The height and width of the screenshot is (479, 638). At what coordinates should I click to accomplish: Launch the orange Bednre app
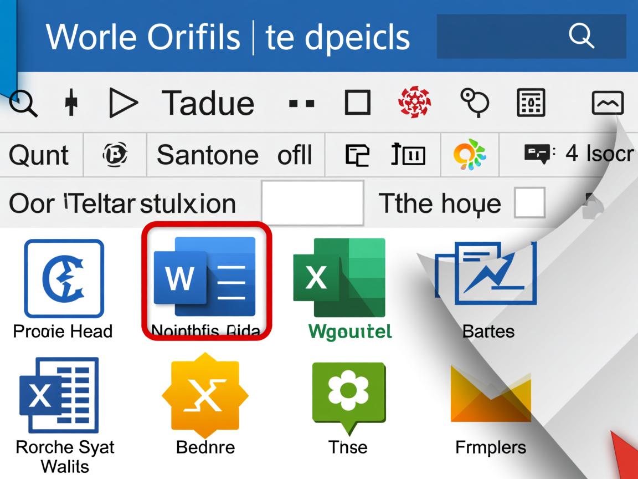(205, 395)
